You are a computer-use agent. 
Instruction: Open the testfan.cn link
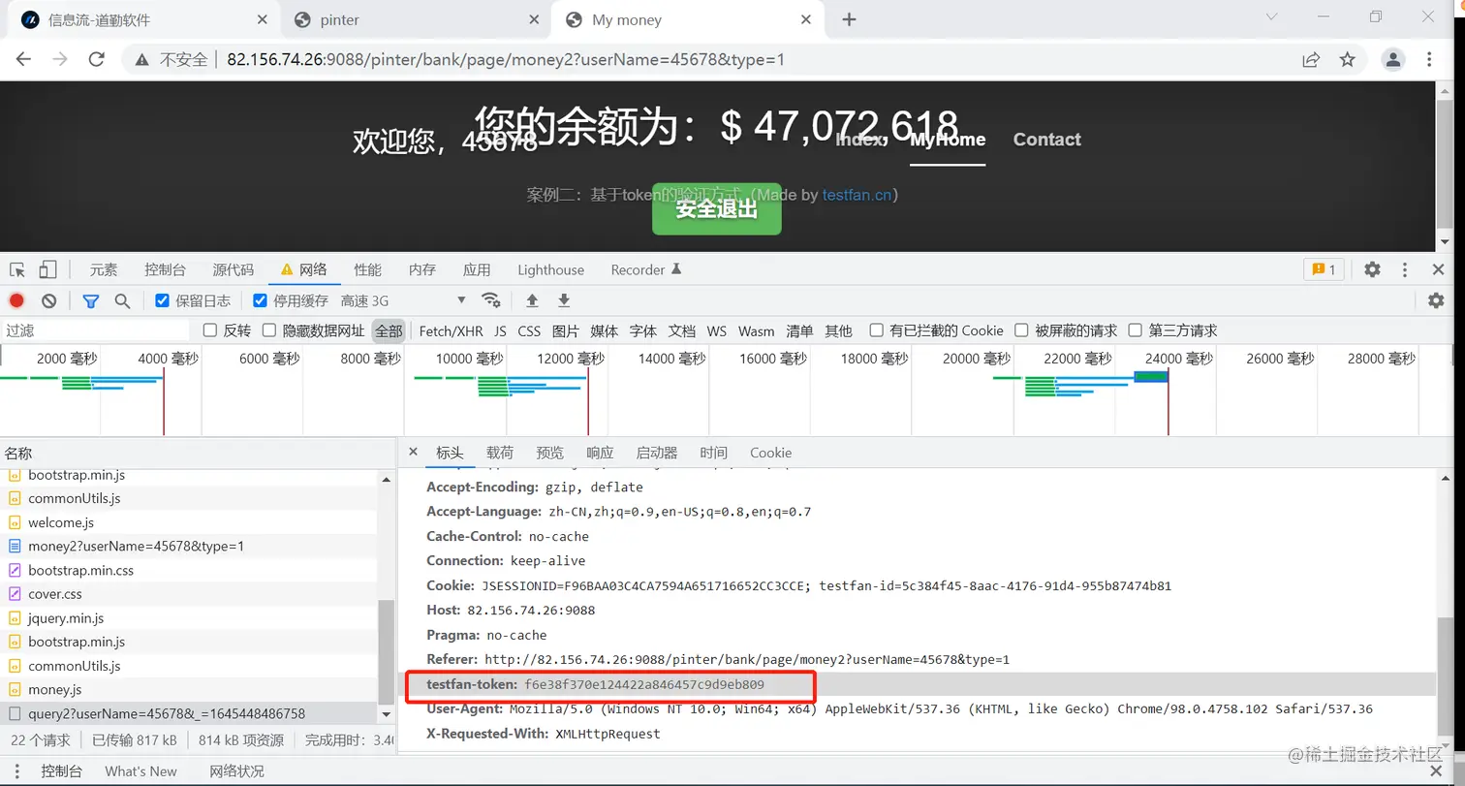[857, 195]
